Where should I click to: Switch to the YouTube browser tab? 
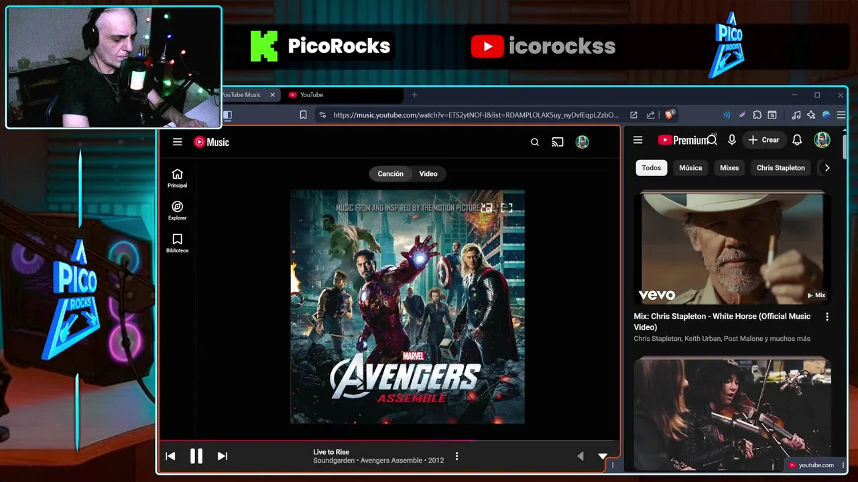tap(343, 95)
